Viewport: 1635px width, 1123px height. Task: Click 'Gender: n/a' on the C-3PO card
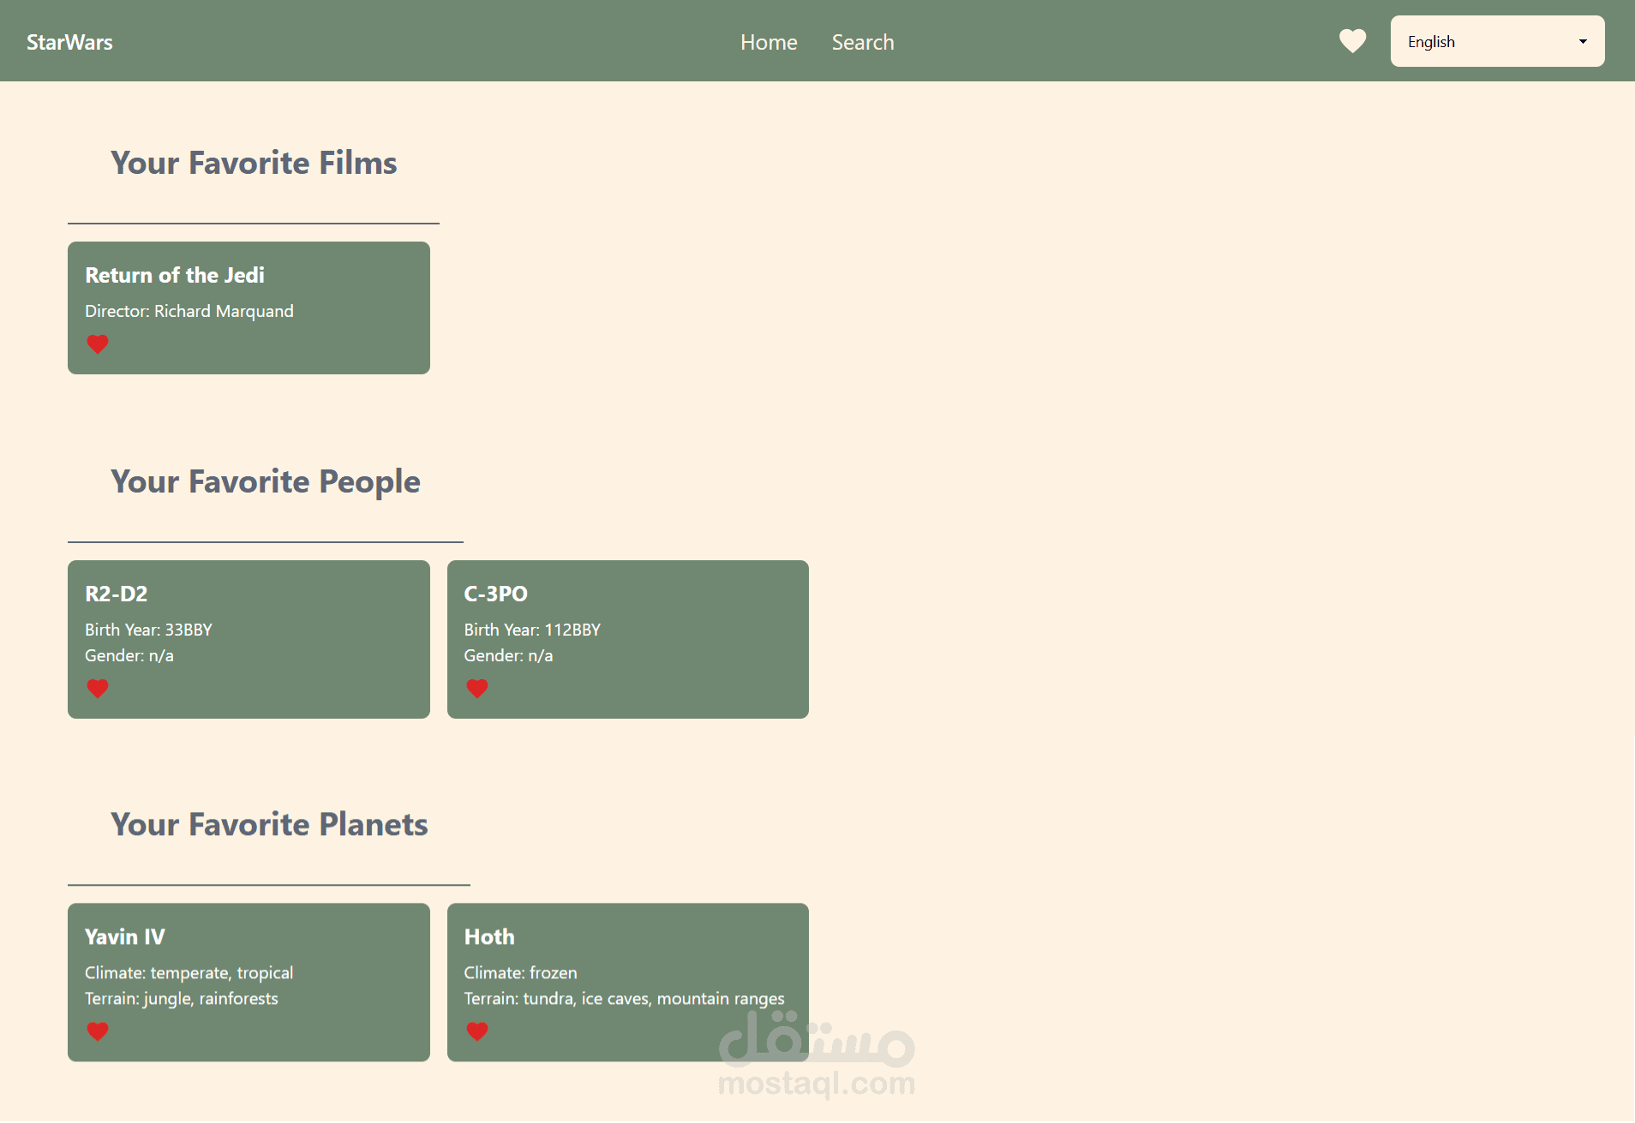(x=508, y=655)
